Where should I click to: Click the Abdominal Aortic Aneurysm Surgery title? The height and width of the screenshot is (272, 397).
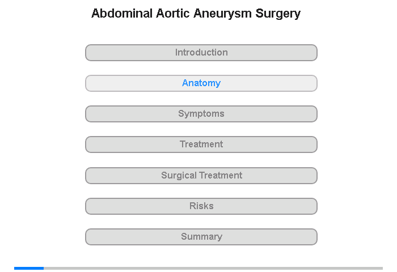tap(196, 13)
